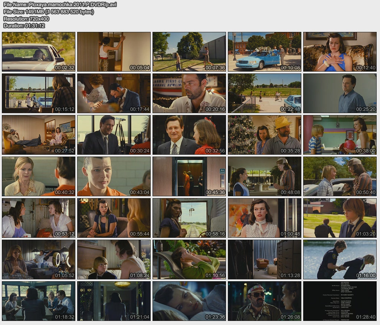This screenshot has height=325, width=380.
Task: Select the frame at 00:07:36
Action: coord(189,52)
